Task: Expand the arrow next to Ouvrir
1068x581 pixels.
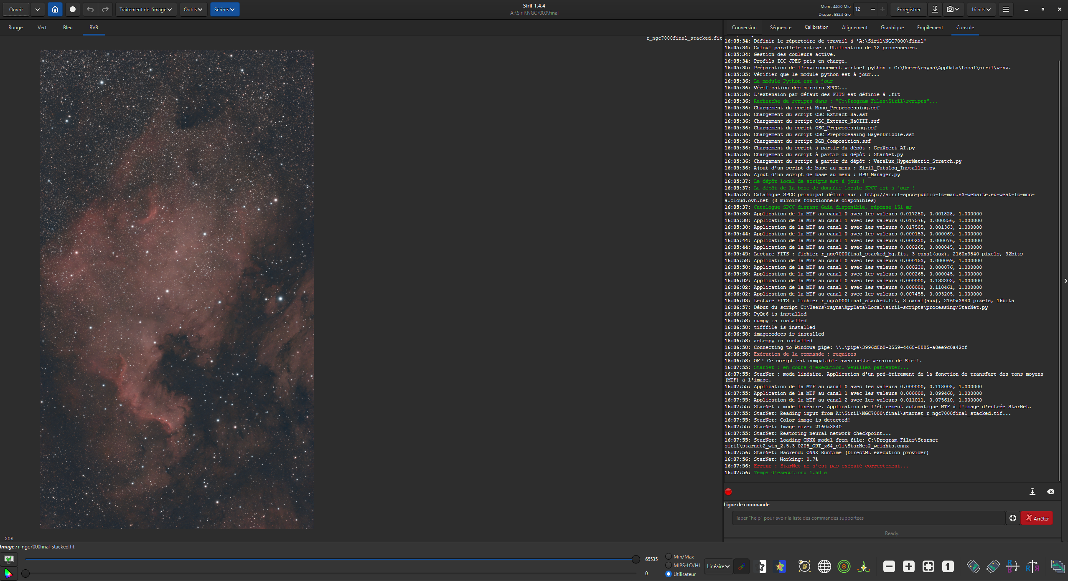Action: click(37, 9)
